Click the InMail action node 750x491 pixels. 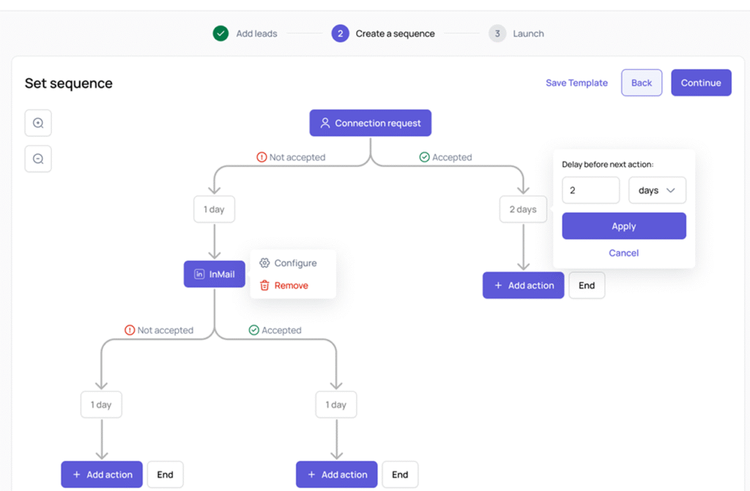pos(214,274)
